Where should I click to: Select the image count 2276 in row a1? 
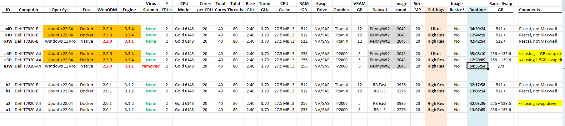[401, 110]
